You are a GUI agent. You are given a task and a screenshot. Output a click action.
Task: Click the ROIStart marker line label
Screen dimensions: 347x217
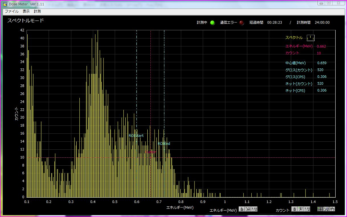coord(136,136)
